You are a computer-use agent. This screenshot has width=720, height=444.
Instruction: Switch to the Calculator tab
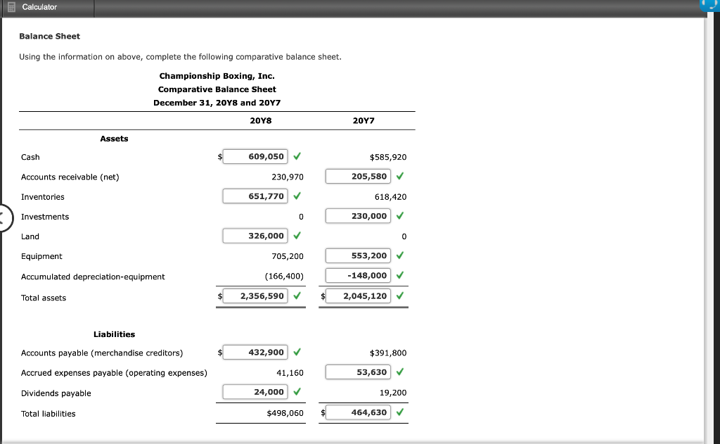click(46, 7)
